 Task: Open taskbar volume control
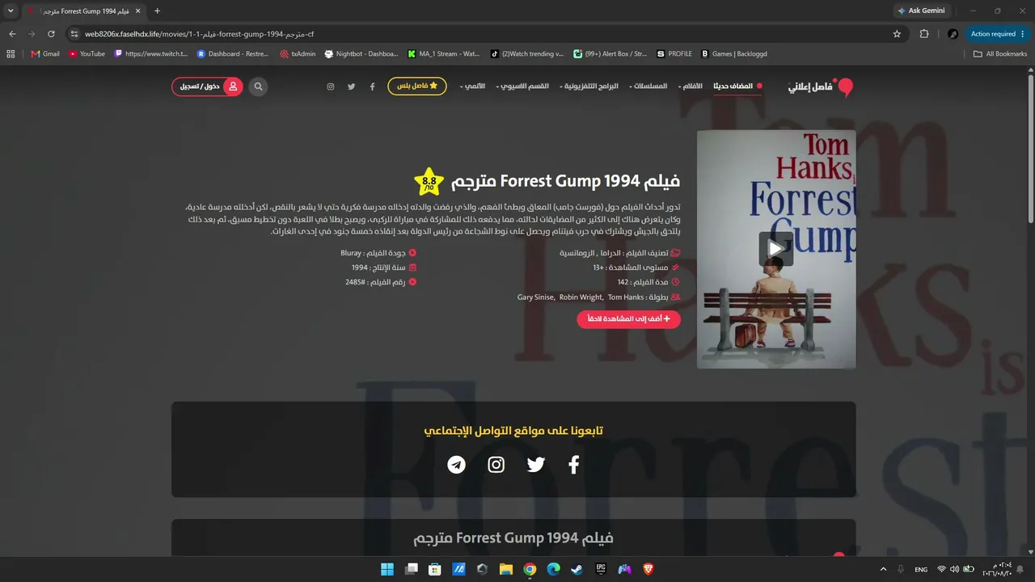pos(955,569)
